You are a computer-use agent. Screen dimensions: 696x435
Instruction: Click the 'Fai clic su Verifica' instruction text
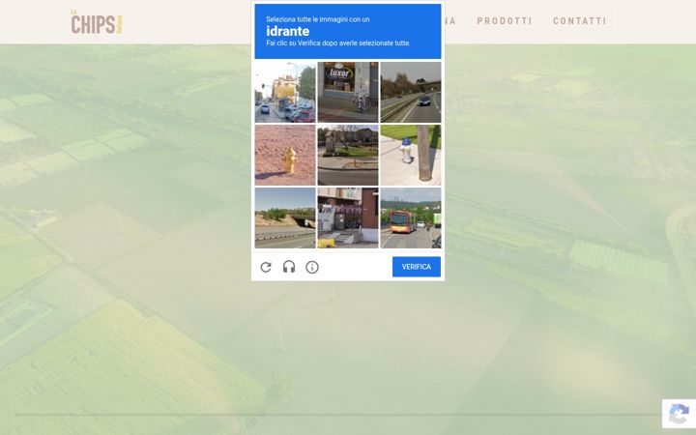pyautogui.click(x=338, y=43)
